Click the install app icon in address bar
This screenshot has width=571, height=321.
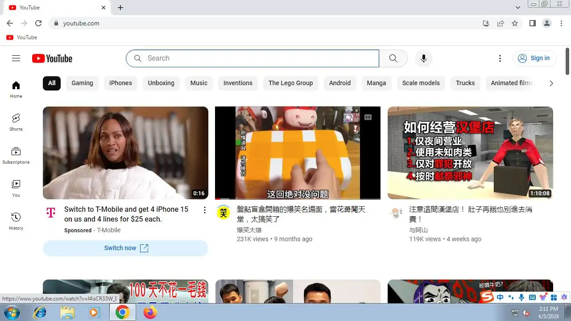point(486,23)
